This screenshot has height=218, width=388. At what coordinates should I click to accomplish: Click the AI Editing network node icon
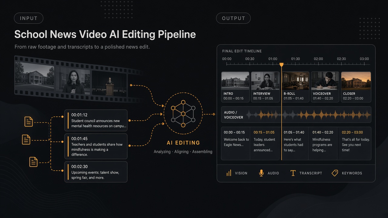(x=183, y=114)
